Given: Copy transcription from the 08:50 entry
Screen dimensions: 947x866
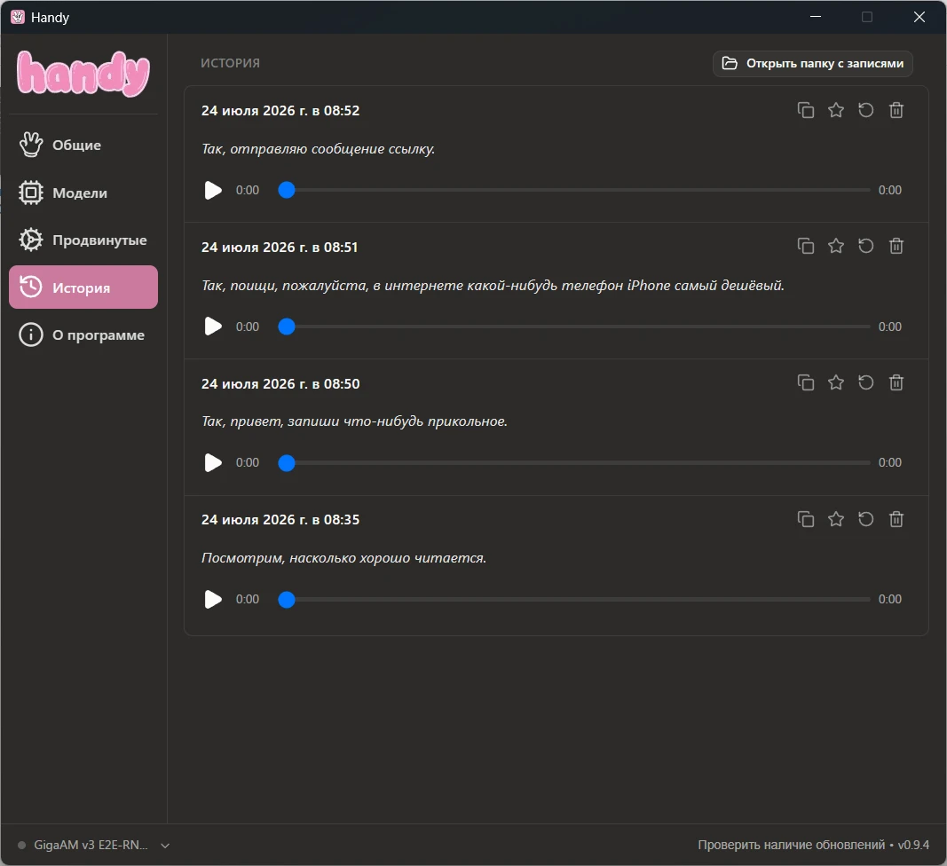Looking at the screenshot, I should click(806, 382).
